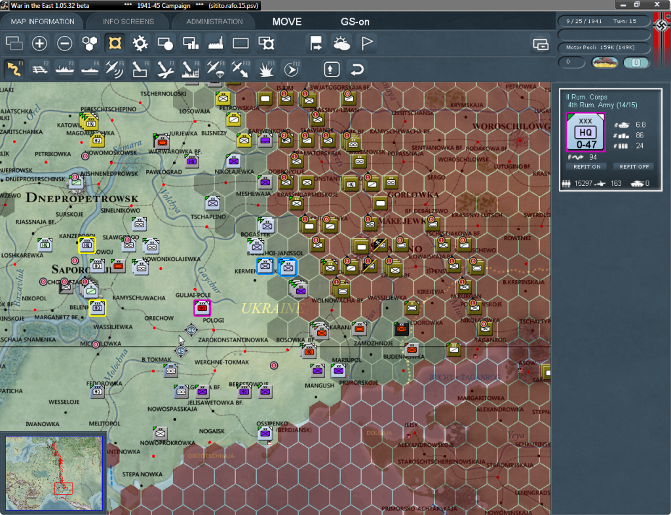Toggle the highlighted enemy hex control icon
This screenshot has width=671, height=515.
click(115, 43)
